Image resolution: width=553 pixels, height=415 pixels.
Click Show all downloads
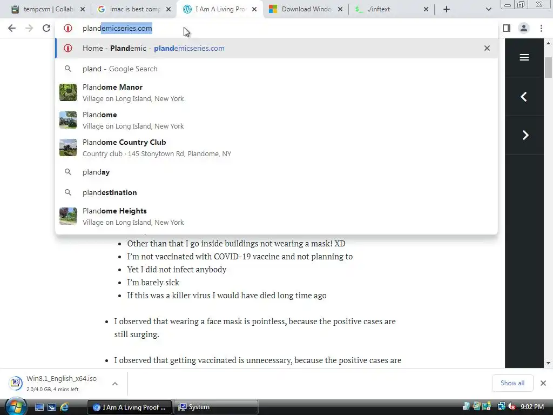pos(512,383)
